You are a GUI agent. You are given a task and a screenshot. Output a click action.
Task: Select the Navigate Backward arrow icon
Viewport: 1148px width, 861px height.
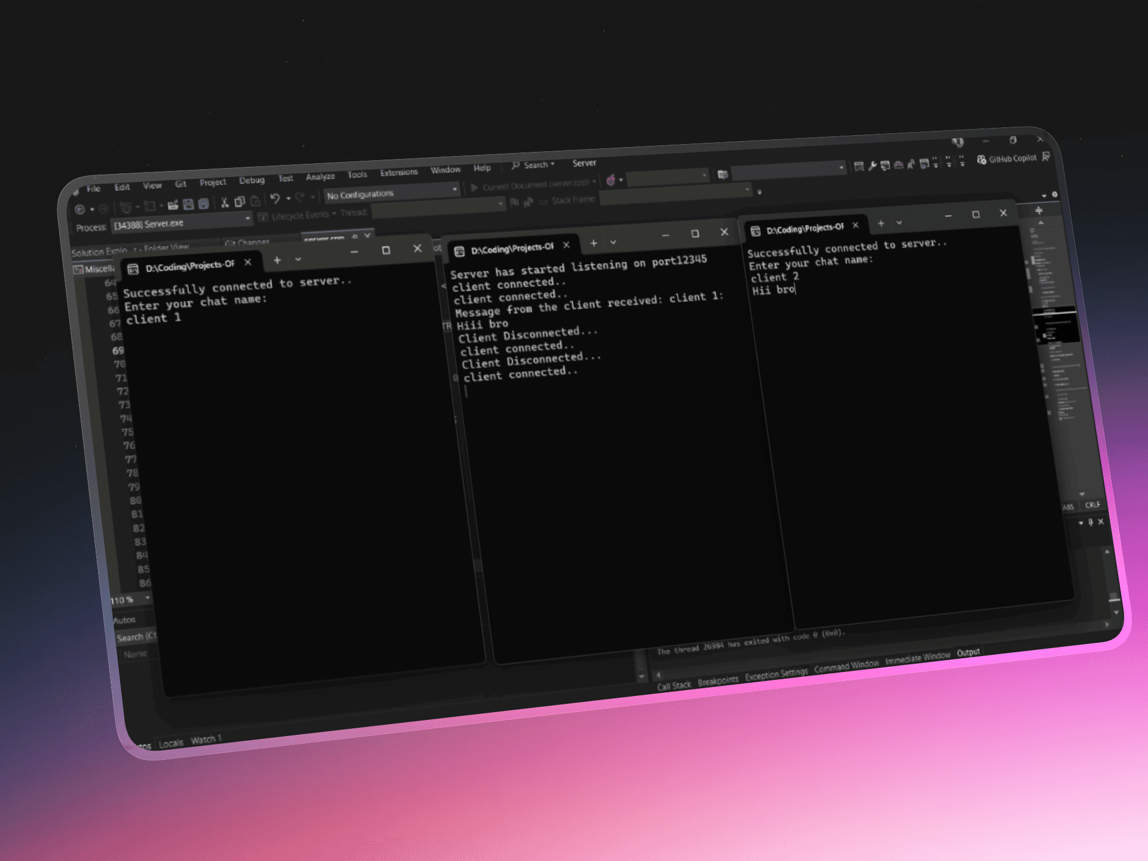[x=79, y=208]
